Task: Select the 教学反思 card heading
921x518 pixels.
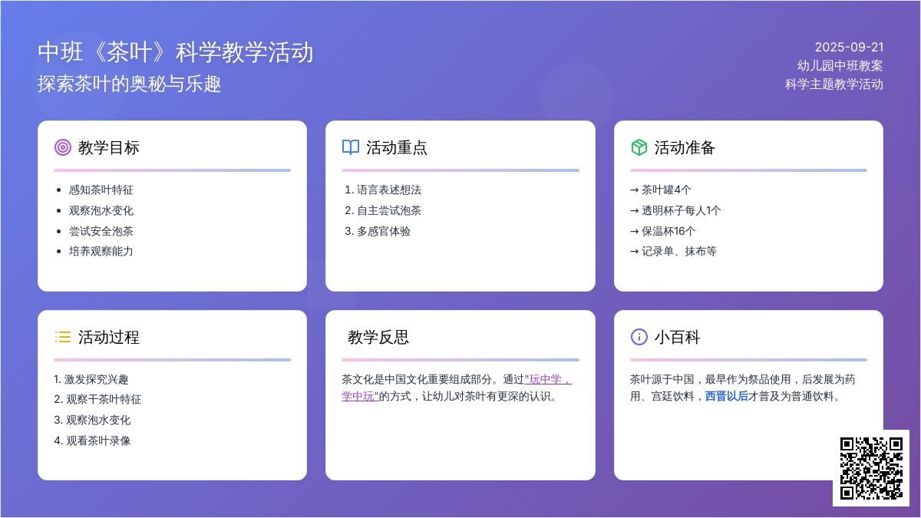Action: pyautogui.click(x=378, y=337)
